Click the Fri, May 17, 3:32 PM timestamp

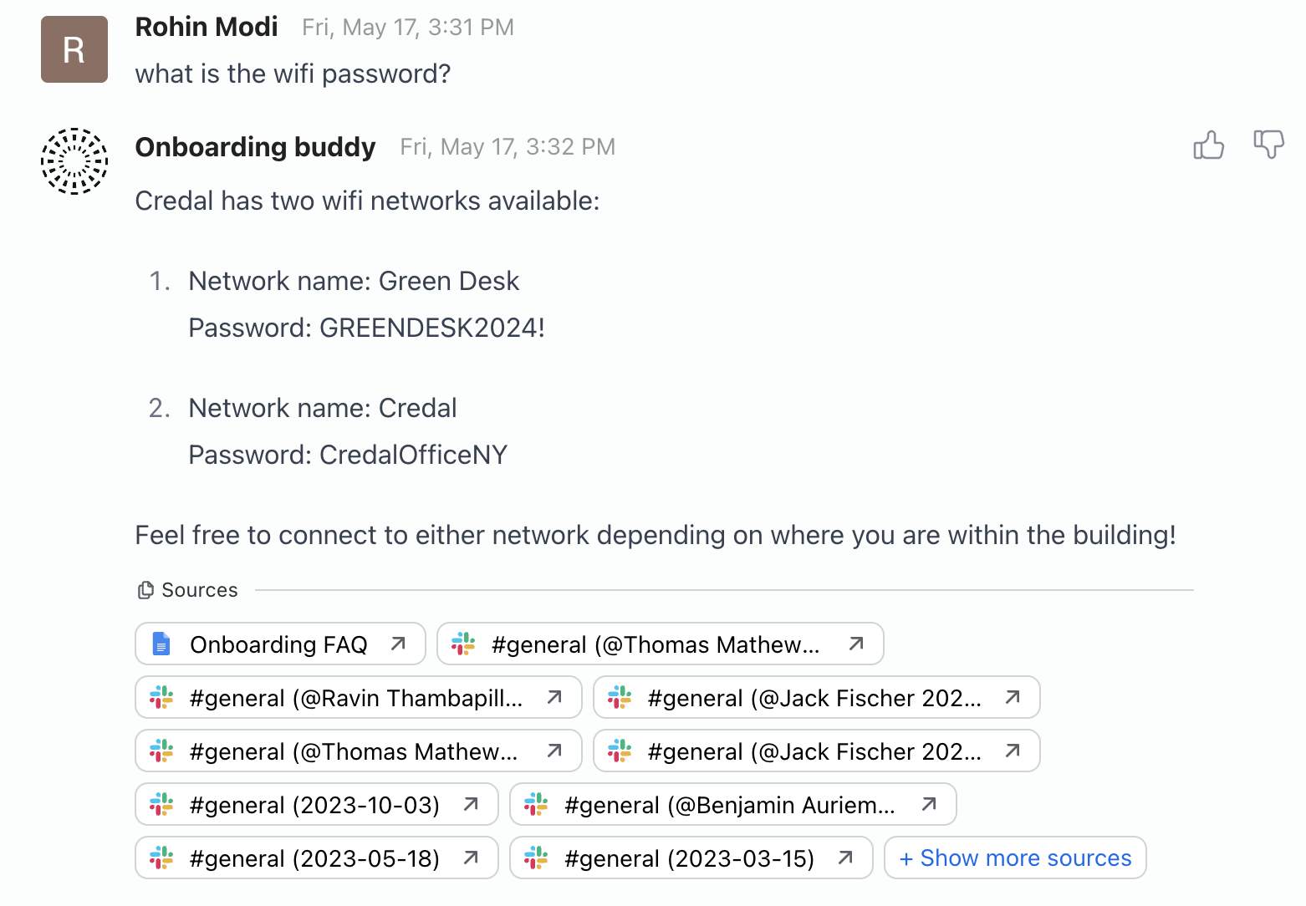[508, 147]
